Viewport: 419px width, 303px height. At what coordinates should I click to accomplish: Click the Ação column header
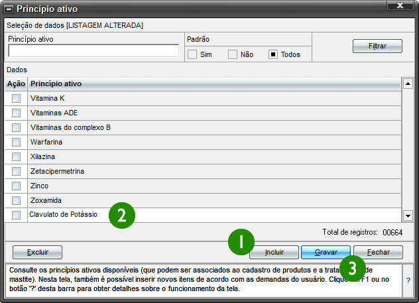tap(16, 84)
